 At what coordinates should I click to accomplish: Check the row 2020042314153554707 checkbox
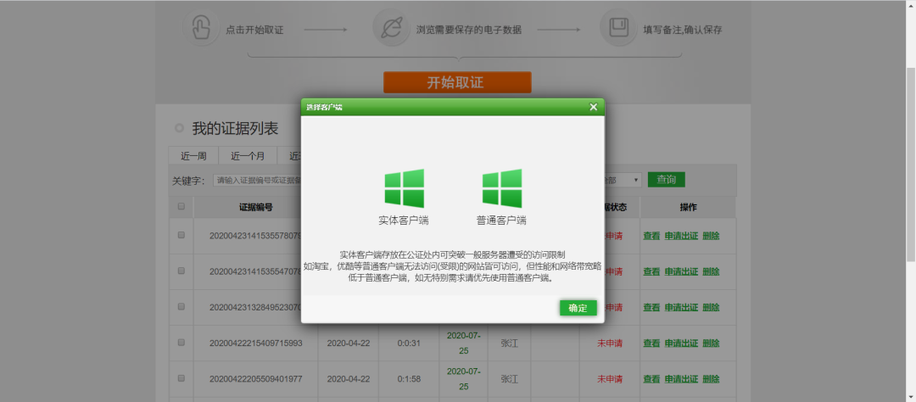(x=182, y=271)
